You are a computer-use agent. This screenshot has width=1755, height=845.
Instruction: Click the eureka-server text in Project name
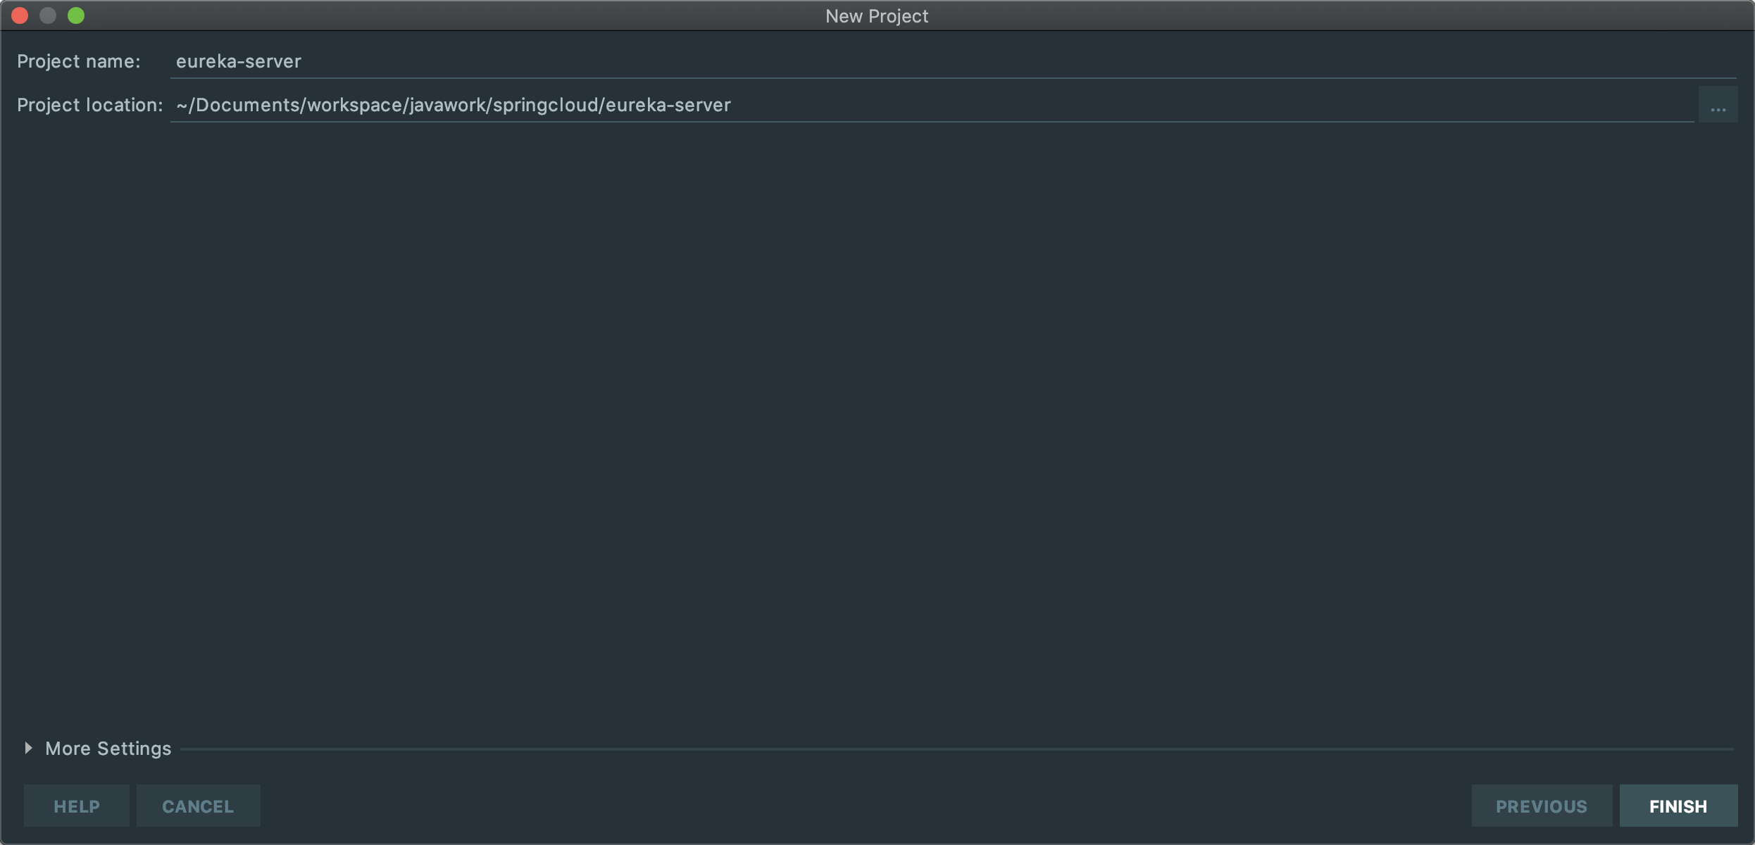tap(238, 61)
